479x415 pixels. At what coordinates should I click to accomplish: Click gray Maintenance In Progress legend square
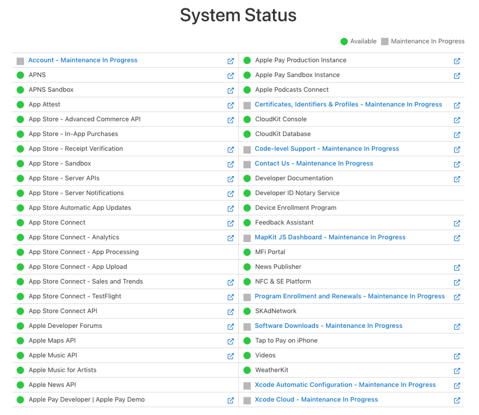click(385, 41)
